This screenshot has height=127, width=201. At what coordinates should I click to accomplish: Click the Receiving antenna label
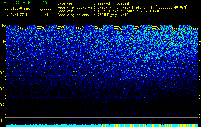tap(73, 15)
